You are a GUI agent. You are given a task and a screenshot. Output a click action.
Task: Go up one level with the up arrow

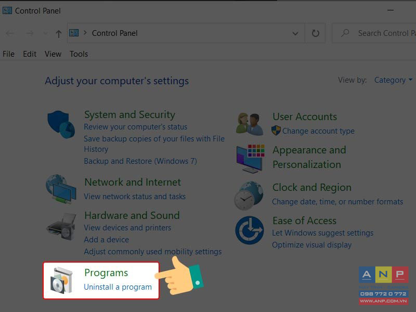tap(59, 33)
